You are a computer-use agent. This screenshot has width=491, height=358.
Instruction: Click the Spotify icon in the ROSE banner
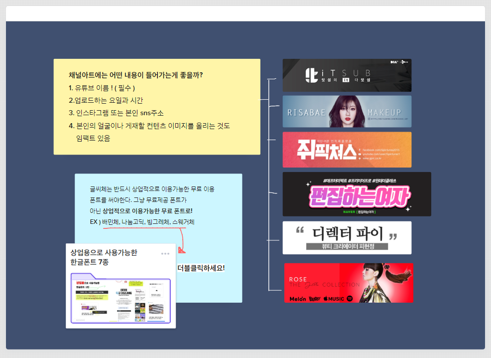pyautogui.click(x=350, y=298)
